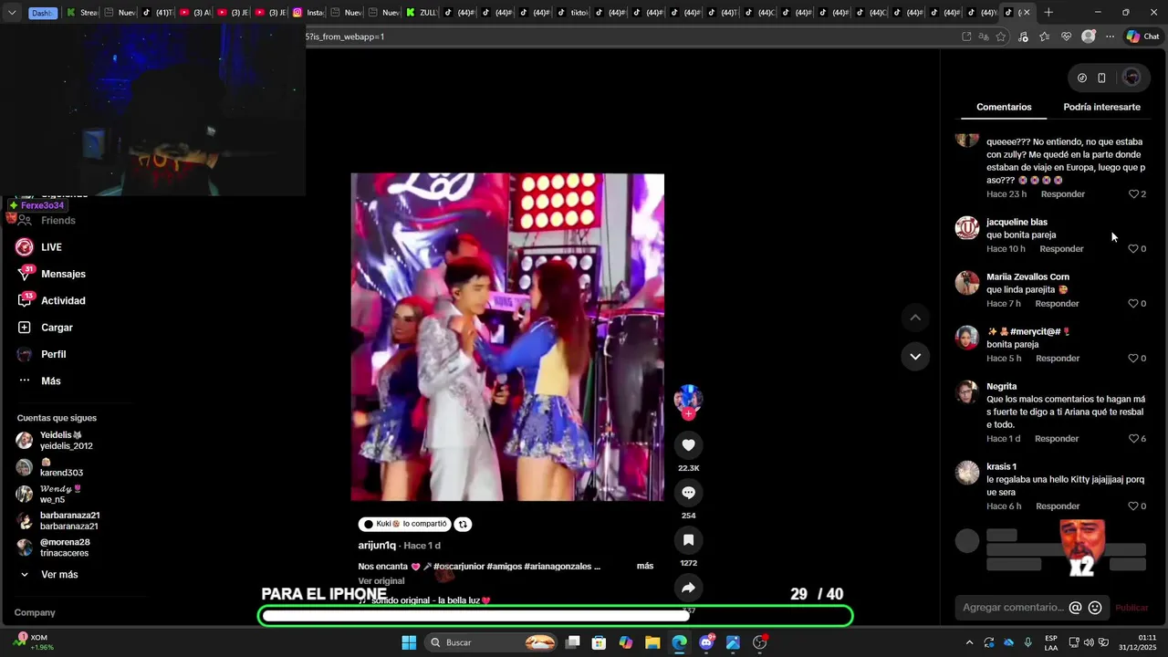Switch to the Podría interesarte tab
1168x657 pixels.
1101,107
